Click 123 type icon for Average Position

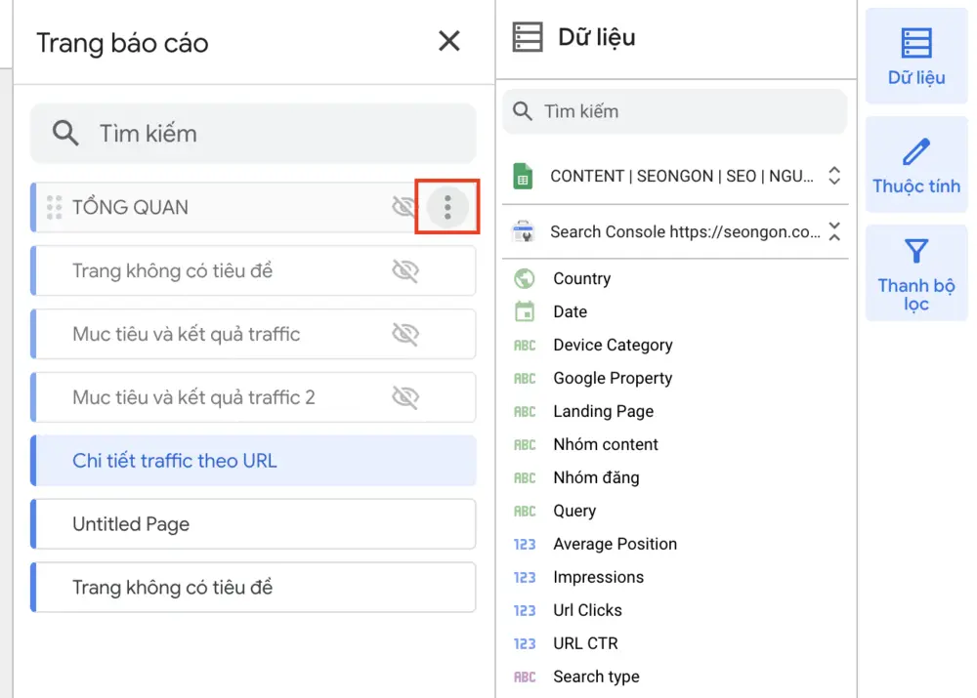525,544
